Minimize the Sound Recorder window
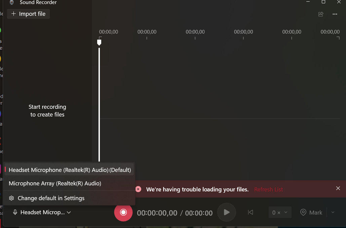The image size is (346, 228). (308, 2)
